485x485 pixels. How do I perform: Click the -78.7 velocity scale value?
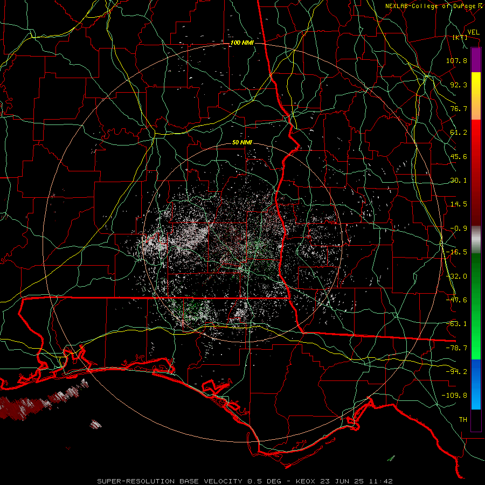(x=456, y=348)
